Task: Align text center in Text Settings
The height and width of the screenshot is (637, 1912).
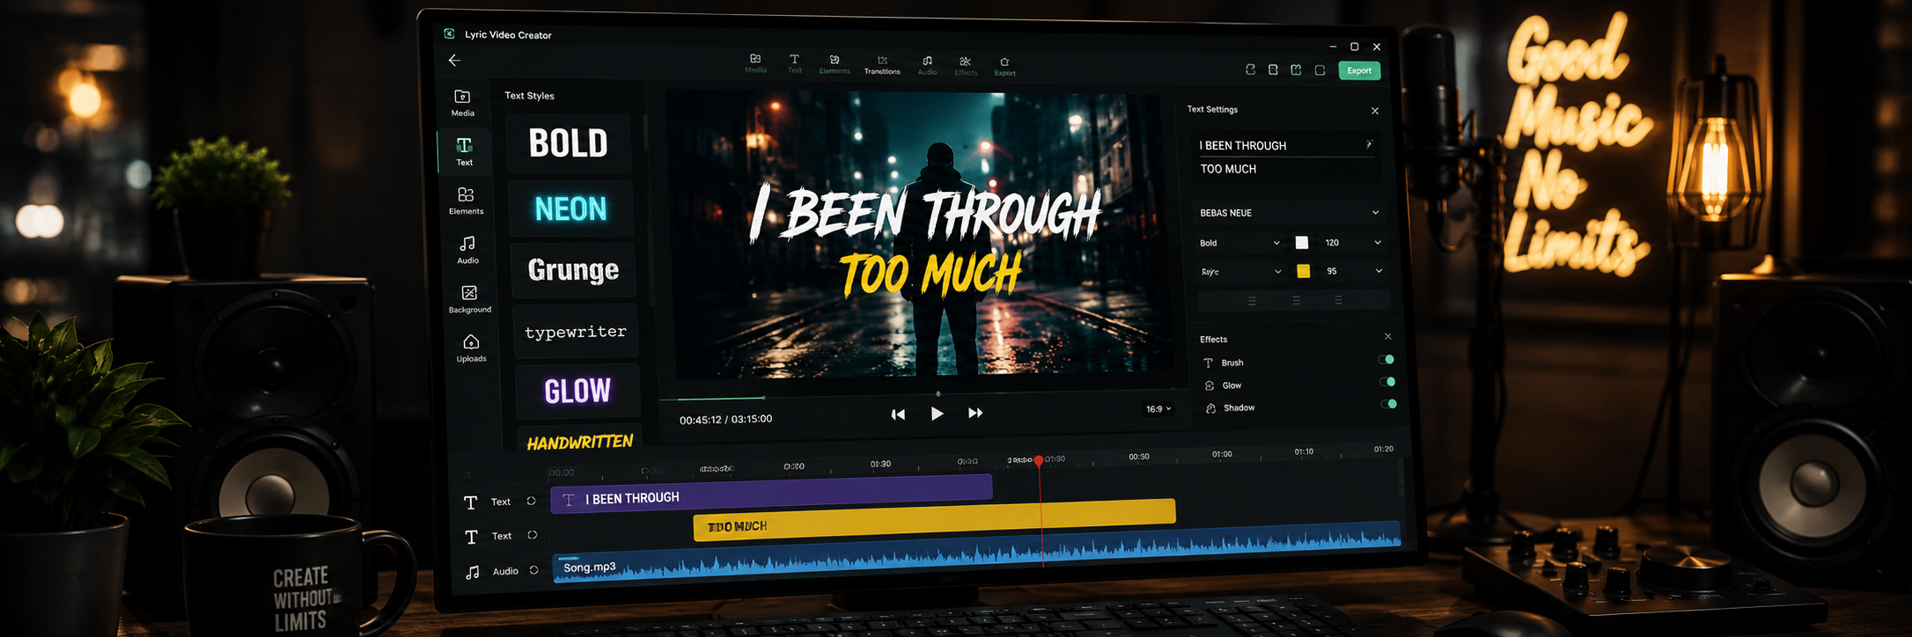Action: pos(1296,301)
